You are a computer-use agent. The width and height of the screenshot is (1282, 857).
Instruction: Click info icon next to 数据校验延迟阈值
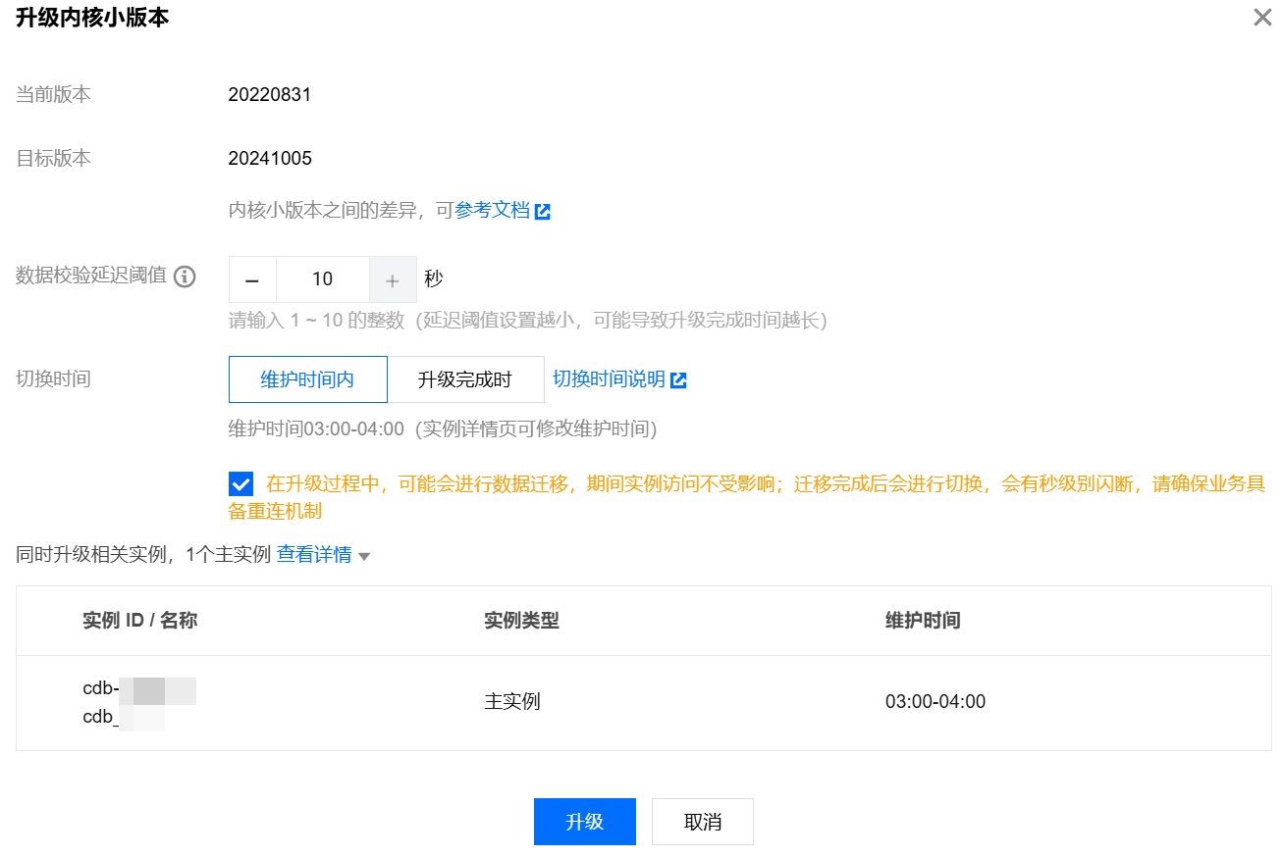(185, 277)
